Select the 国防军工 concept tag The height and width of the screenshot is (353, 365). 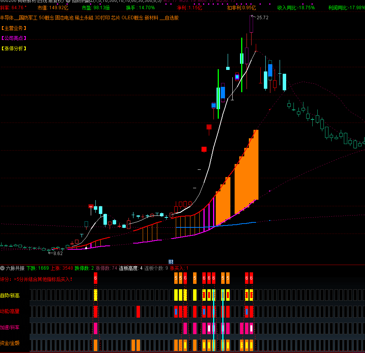(28, 18)
